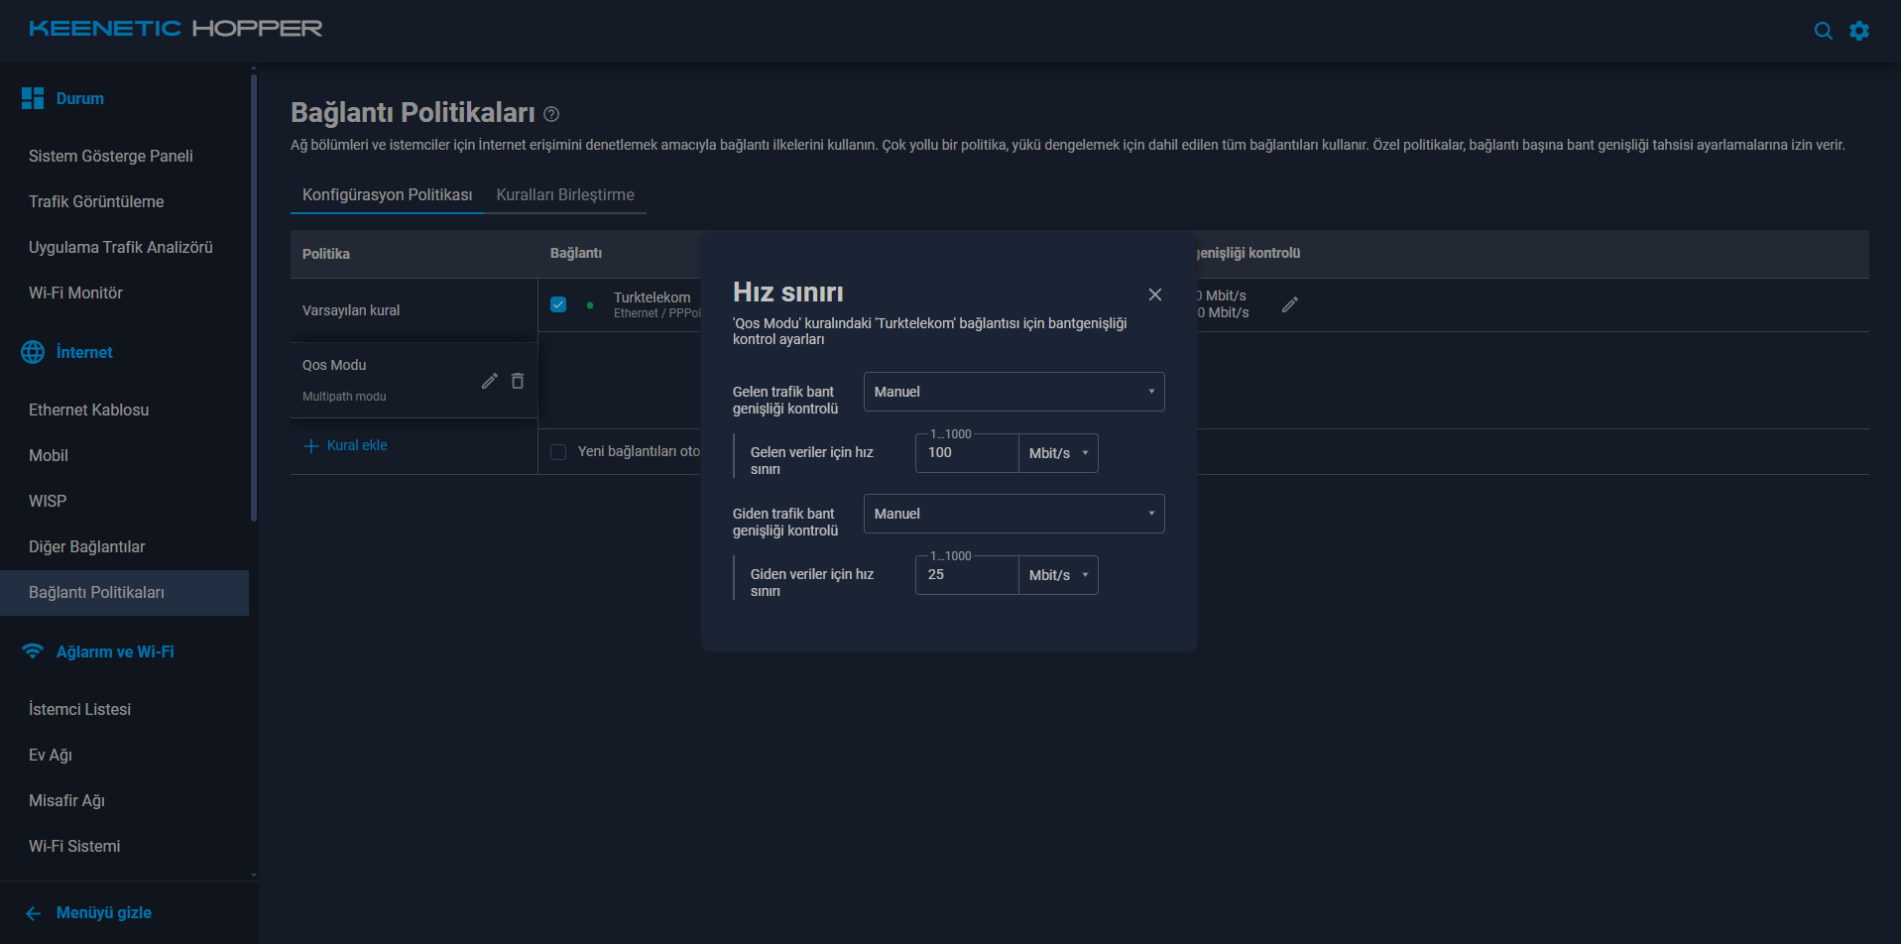Delete the Qos Modu rule trash icon
This screenshot has width=1901, height=944.
click(518, 381)
